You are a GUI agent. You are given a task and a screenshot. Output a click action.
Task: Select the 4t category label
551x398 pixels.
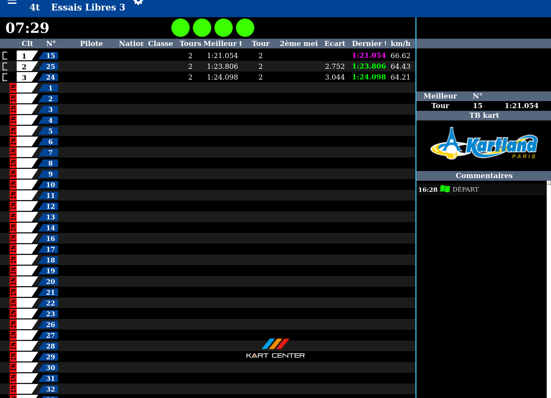[x=35, y=7]
